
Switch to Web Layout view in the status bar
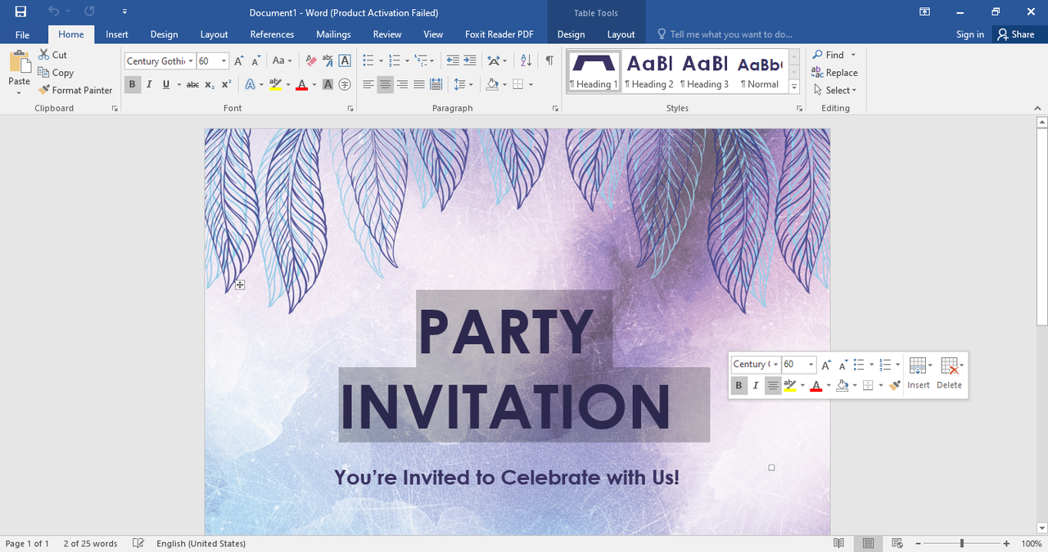point(897,543)
